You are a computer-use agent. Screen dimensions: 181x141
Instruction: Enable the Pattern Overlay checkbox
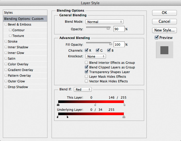pos(6,75)
